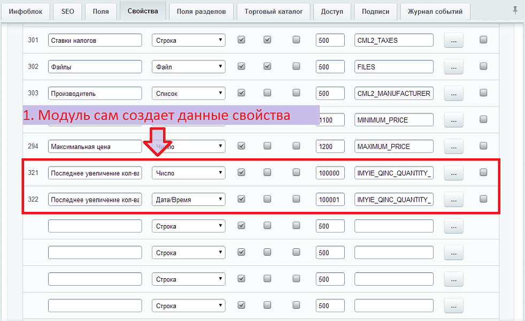Toggle the third checkbox in row 321

(x=296, y=172)
